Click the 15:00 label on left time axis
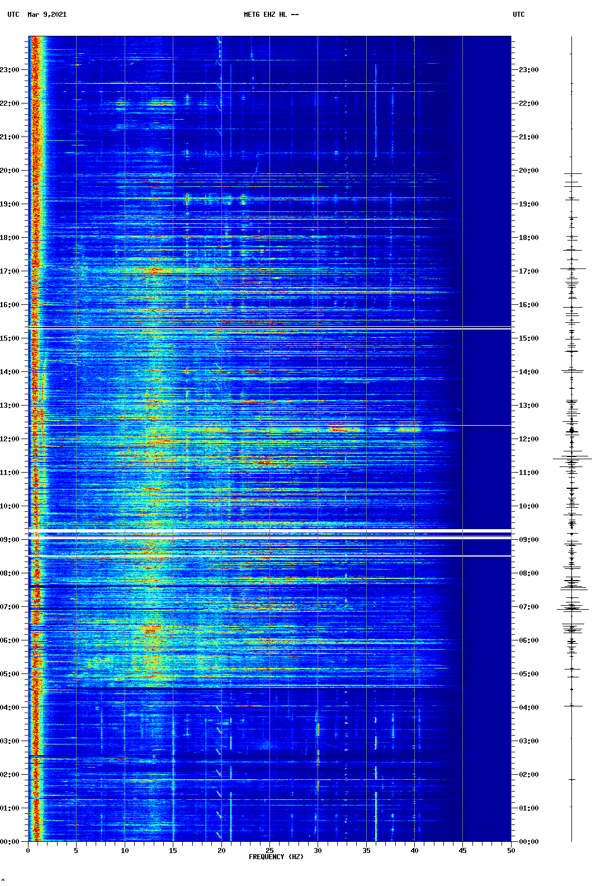 (x=10, y=338)
